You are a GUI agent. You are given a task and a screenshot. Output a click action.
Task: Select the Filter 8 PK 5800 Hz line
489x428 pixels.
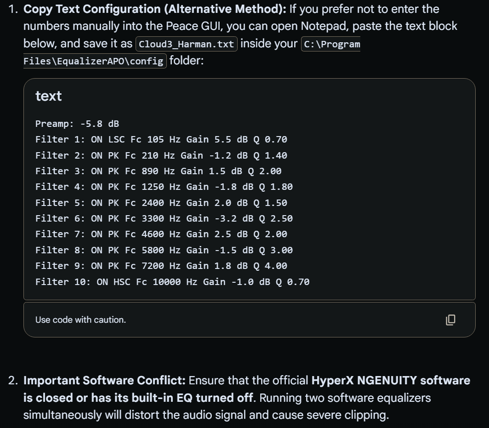click(164, 250)
